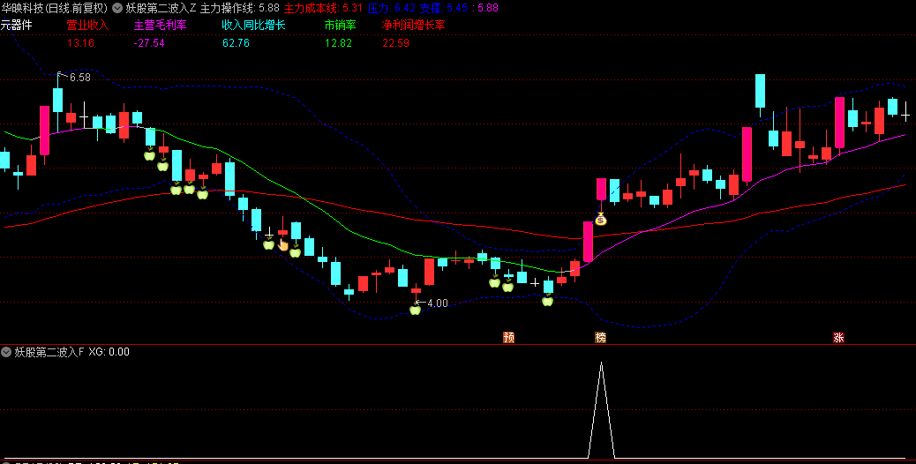
Task: Click the 净利润增长率 column header
Action: pyautogui.click(x=414, y=26)
